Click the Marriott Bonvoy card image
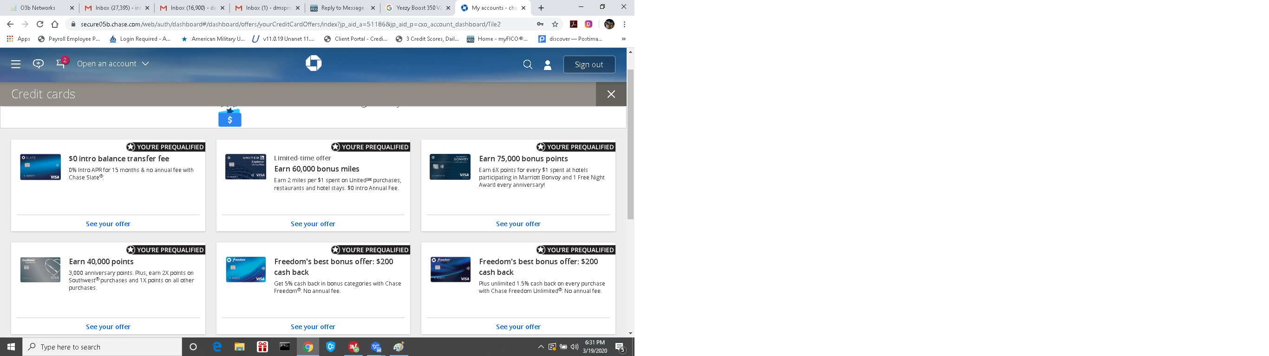1269x356 pixels. (x=450, y=167)
